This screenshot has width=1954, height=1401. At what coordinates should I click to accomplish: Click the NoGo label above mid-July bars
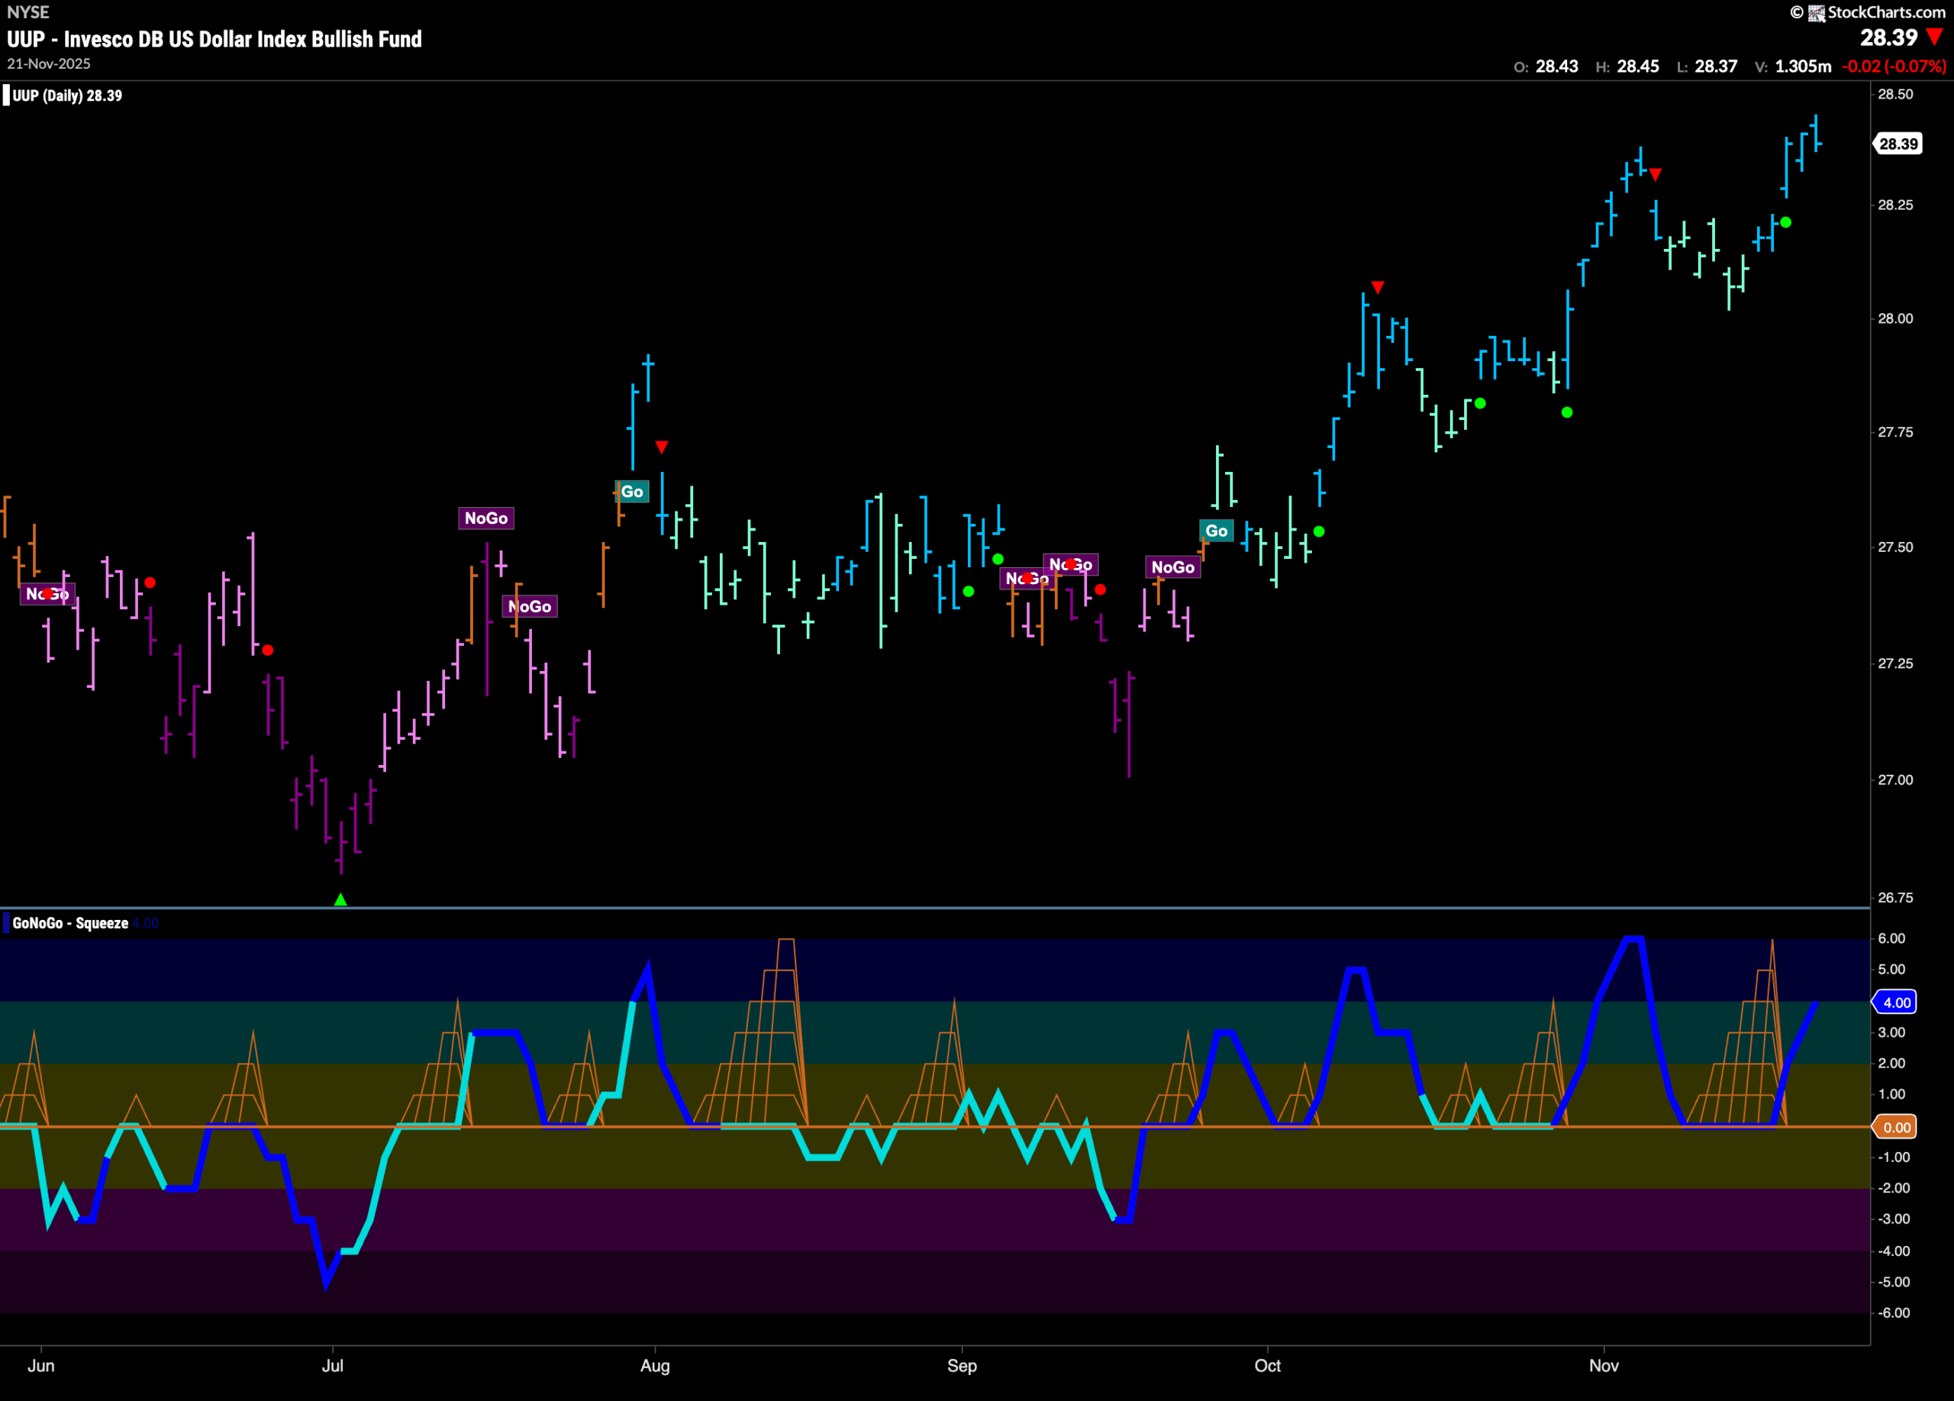click(486, 518)
